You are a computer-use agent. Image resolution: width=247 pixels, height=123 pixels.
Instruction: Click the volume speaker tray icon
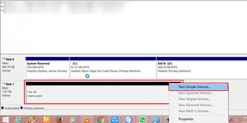click(x=236, y=120)
